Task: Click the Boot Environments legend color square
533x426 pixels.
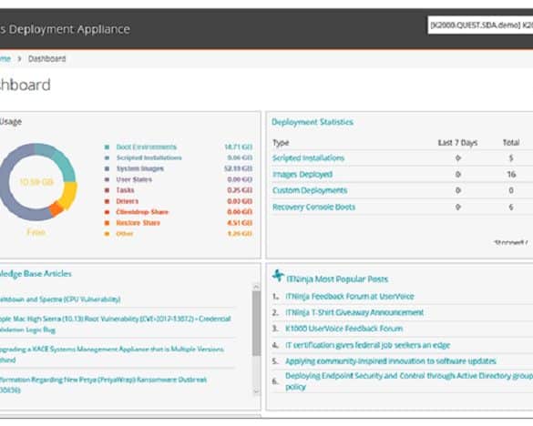Action: [107, 147]
